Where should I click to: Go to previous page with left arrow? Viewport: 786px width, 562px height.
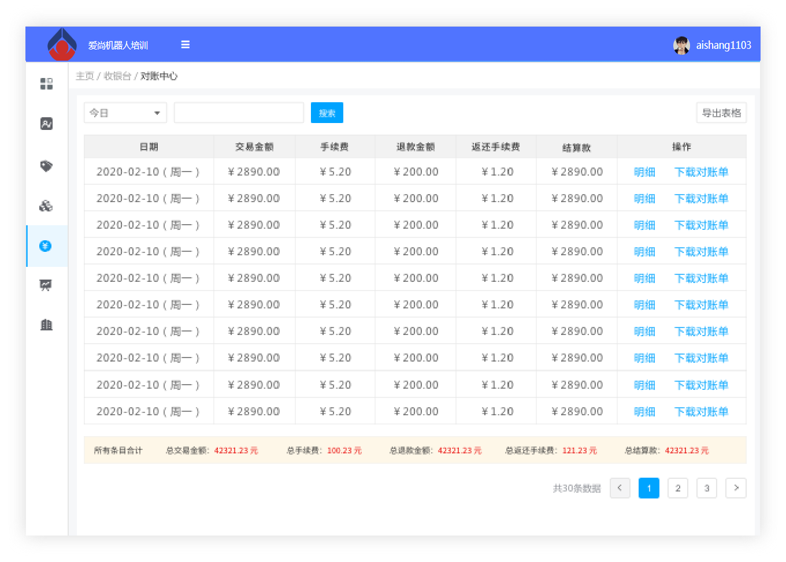pyautogui.click(x=620, y=488)
